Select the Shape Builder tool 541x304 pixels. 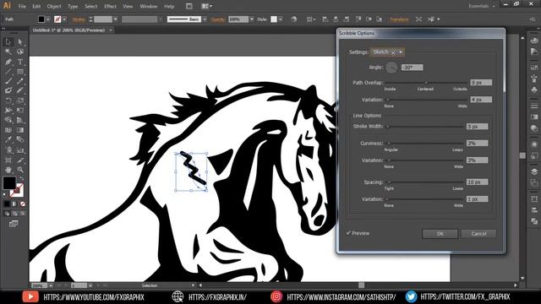pyautogui.click(x=8, y=120)
